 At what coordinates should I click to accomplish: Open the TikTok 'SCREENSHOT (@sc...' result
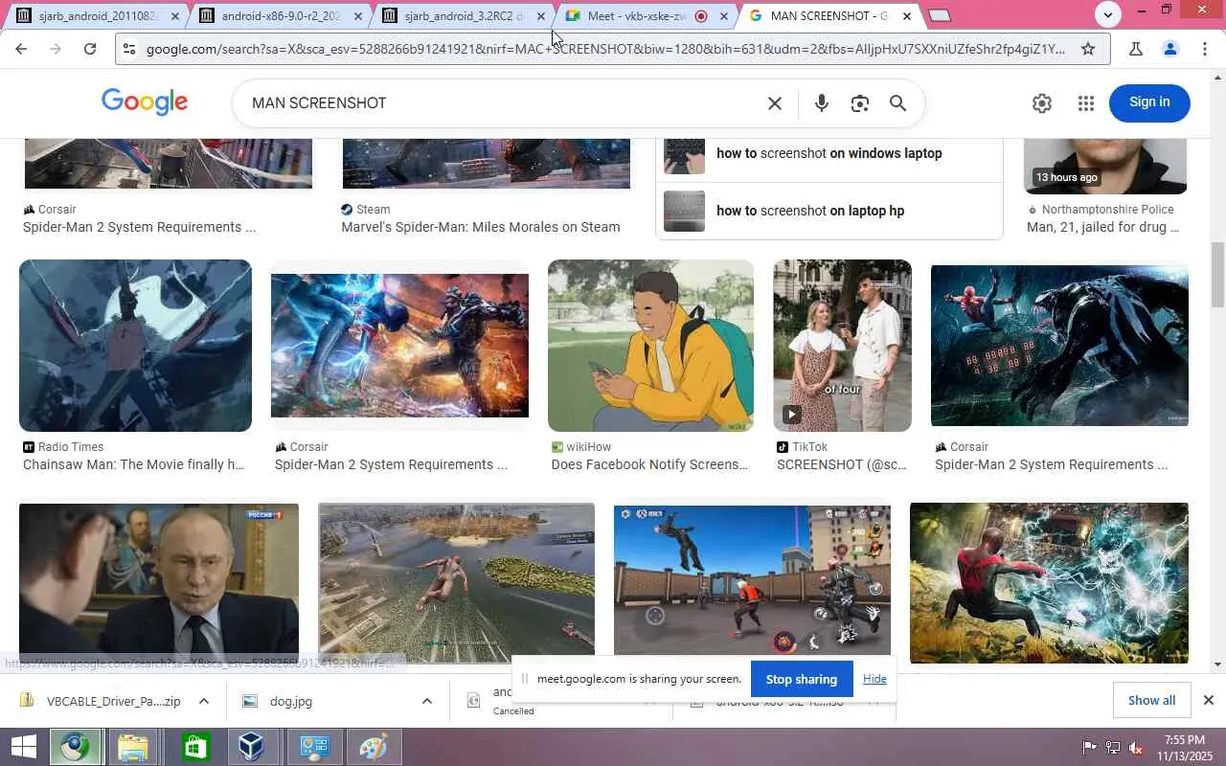842,464
